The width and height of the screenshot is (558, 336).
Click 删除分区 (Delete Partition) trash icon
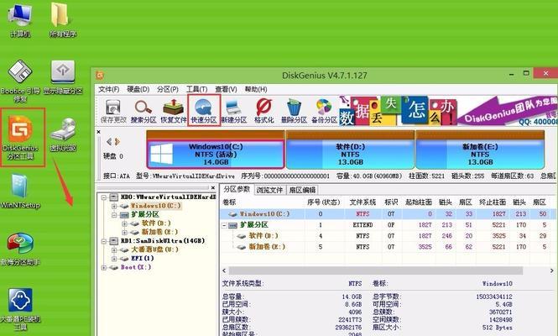294,110
